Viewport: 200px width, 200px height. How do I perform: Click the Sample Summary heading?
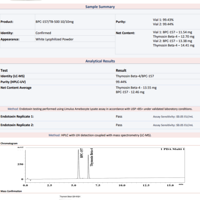tap(100, 7)
